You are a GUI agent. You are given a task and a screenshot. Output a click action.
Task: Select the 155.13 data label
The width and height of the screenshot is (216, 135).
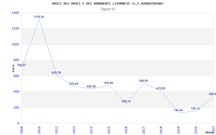coord(195,109)
